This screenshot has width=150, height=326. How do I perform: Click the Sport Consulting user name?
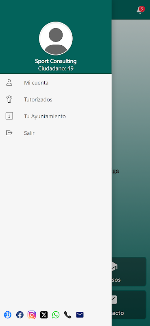[56, 61]
